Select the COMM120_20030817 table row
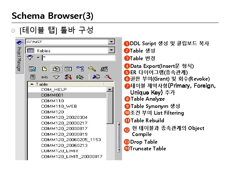This screenshot has height=172, width=230. (x=67, y=129)
